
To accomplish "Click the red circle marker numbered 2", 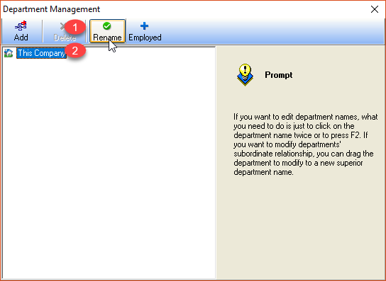I will tap(75, 51).
